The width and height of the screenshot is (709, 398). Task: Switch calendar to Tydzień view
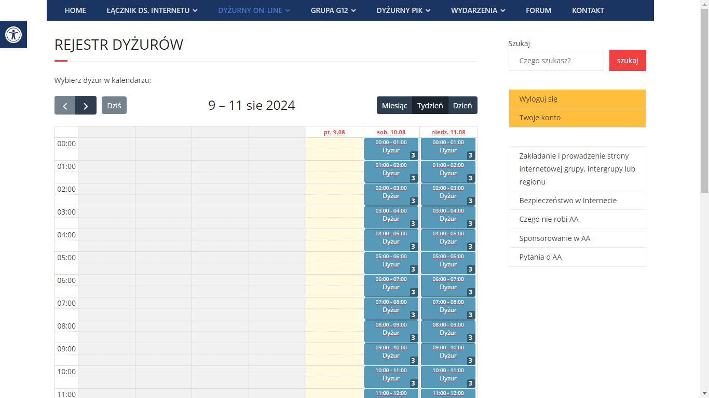click(430, 106)
